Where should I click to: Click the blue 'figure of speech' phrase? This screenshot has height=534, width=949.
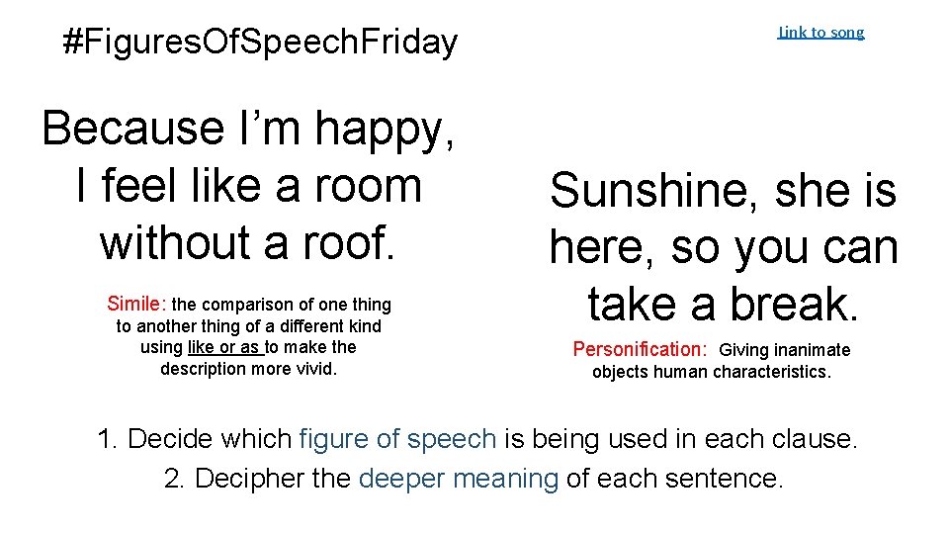(x=397, y=438)
